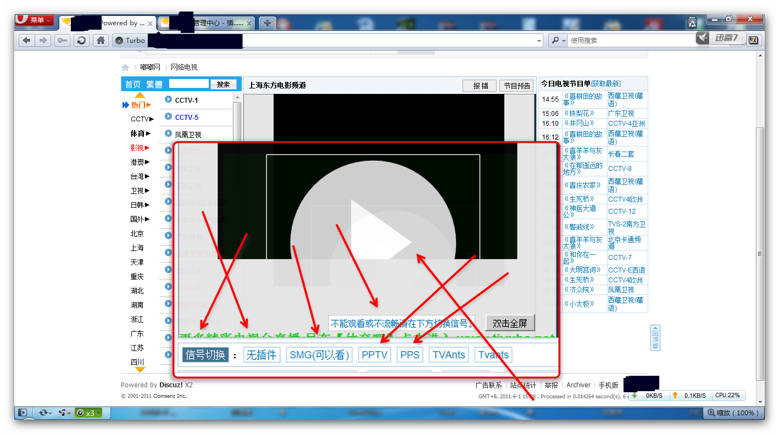
Task: Click the 搜索 search button
Action: 224,85
